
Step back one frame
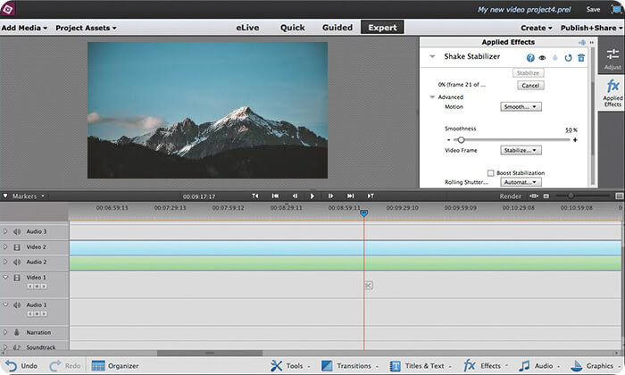tap(295, 196)
